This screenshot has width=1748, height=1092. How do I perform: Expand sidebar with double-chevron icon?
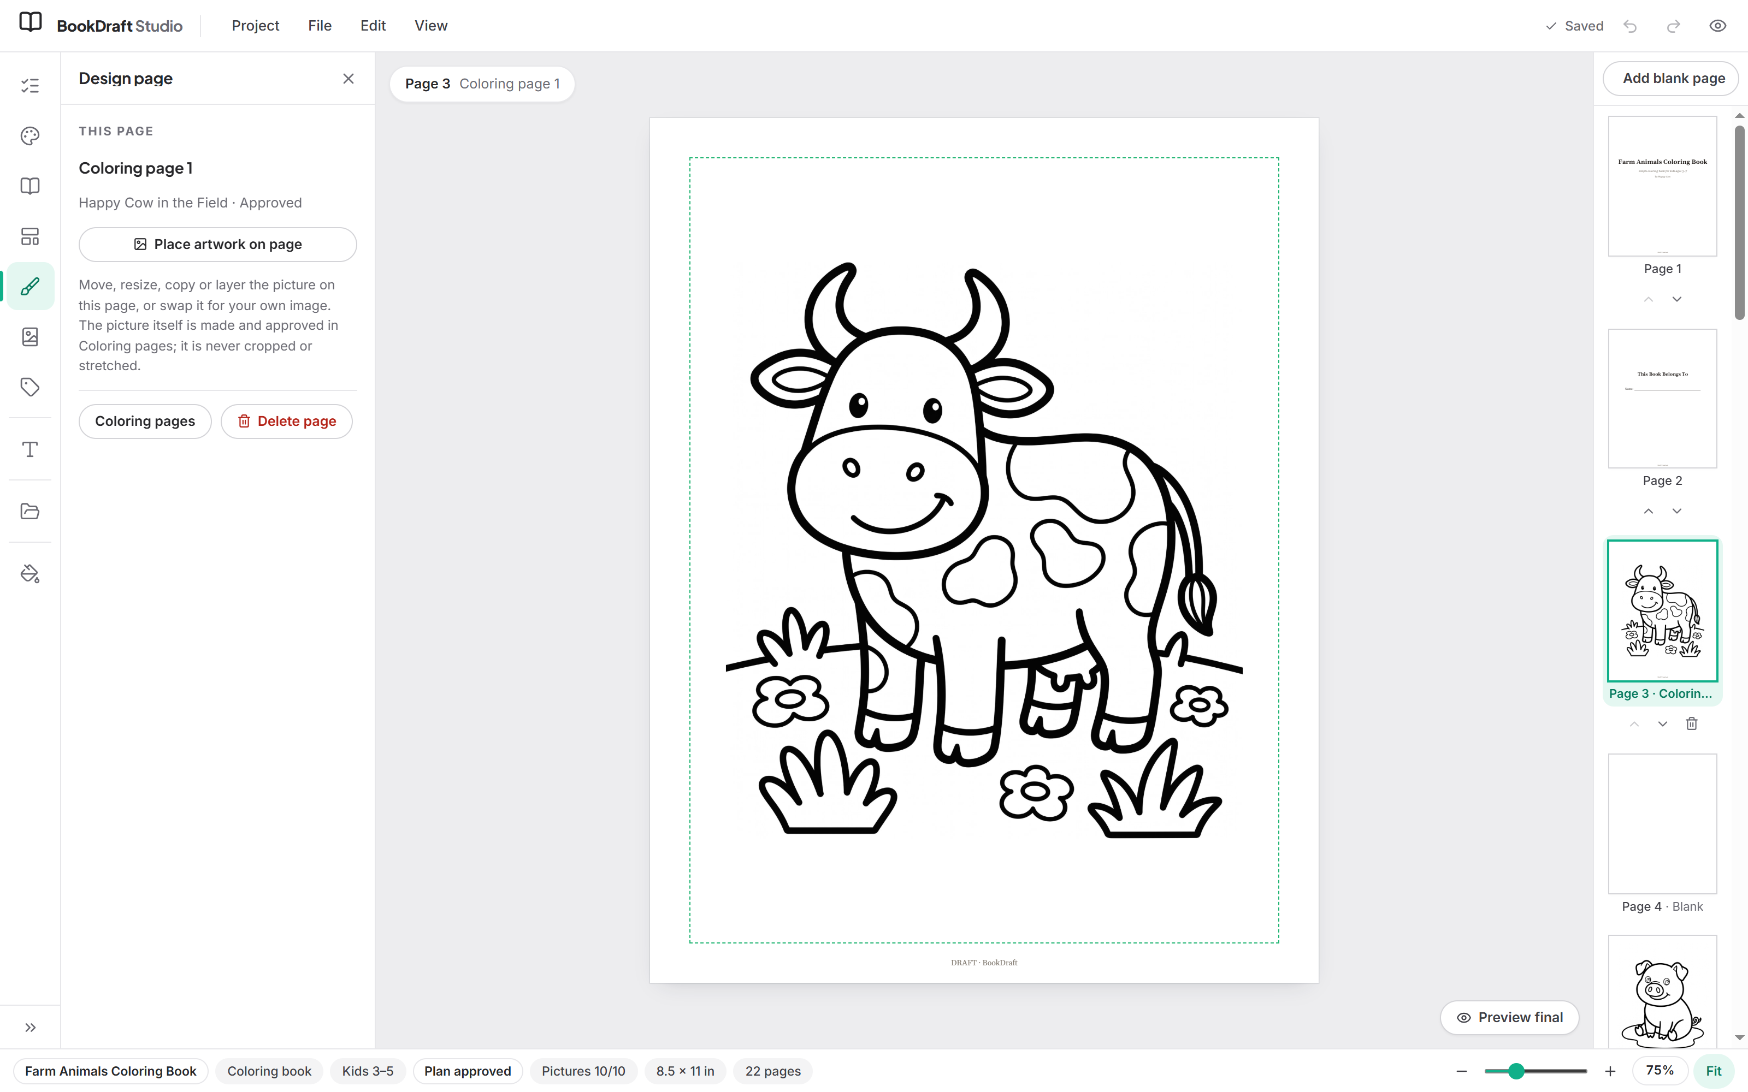click(x=29, y=1027)
